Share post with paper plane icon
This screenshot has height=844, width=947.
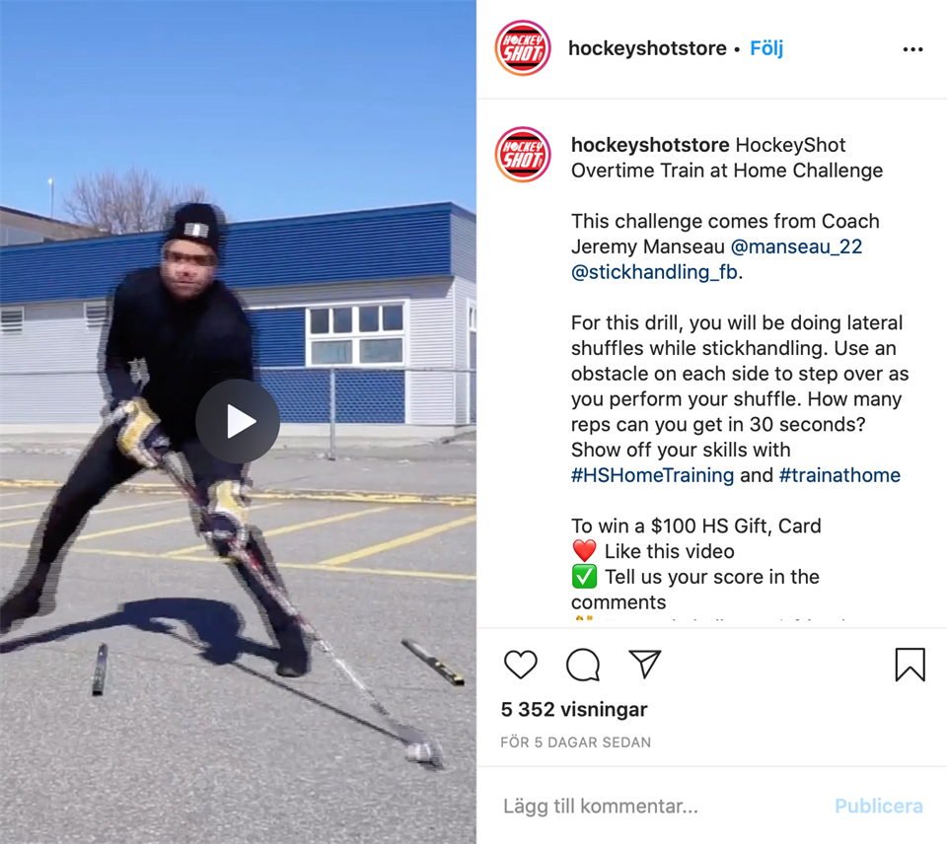pyautogui.click(x=644, y=665)
